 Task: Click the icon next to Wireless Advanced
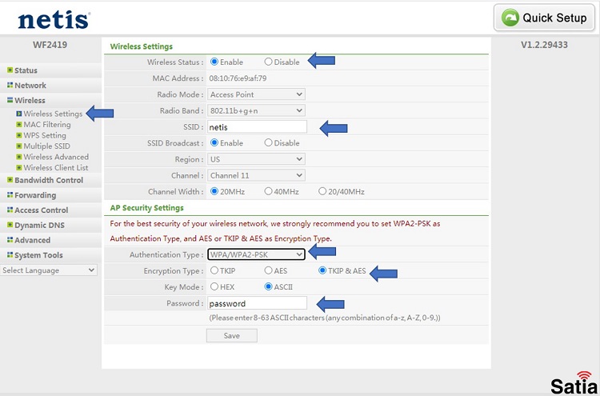19,157
